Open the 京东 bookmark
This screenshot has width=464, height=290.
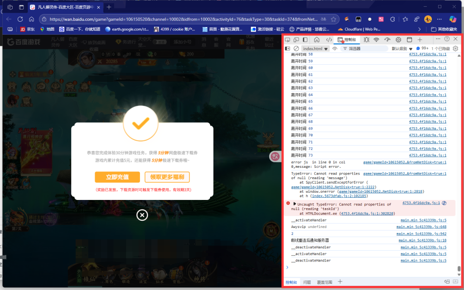27,29
